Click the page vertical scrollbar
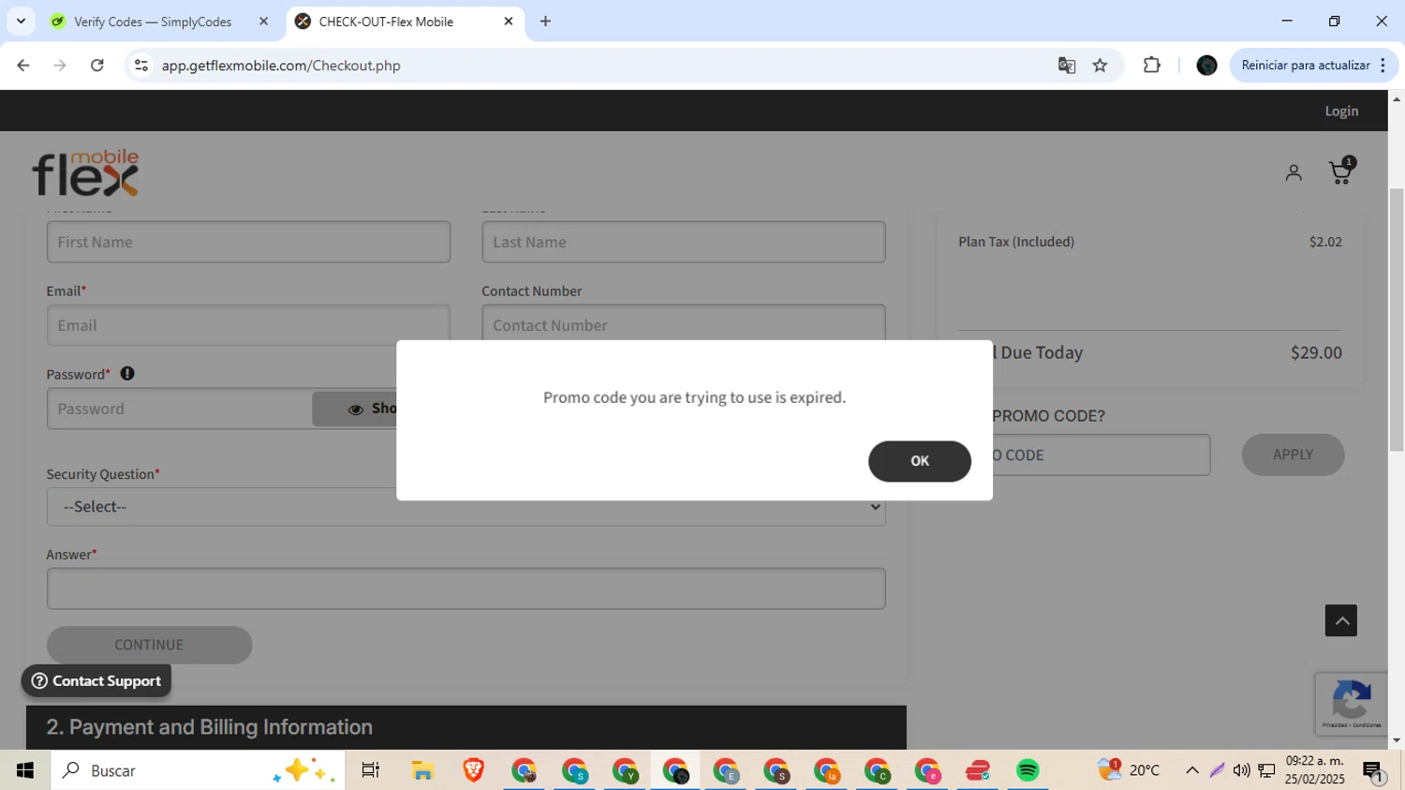 click(x=1397, y=319)
